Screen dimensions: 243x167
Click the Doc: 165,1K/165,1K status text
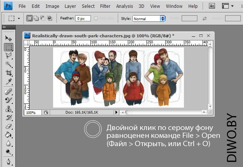(x=81, y=112)
